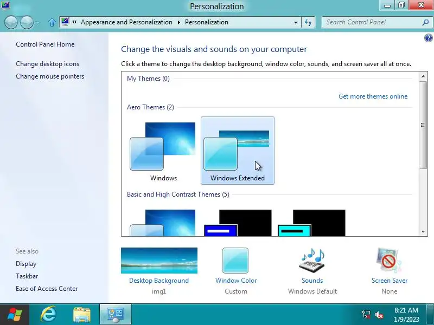434x325 pixels.
Task: Click the Control Panel taskbar button
Action: (116, 315)
